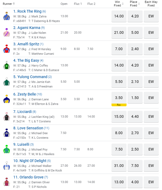The image size is (162, 190).
Task: Click The Big Easy green star silks
Action: [6, 65]
